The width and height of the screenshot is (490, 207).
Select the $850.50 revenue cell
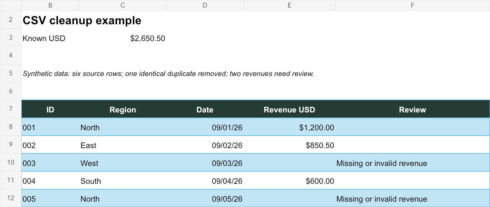(x=289, y=145)
